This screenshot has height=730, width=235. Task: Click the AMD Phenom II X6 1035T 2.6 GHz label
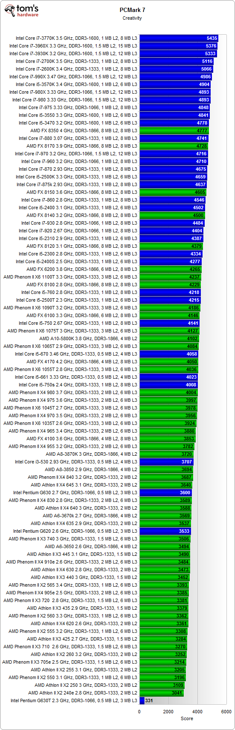pyautogui.click(x=70, y=423)
